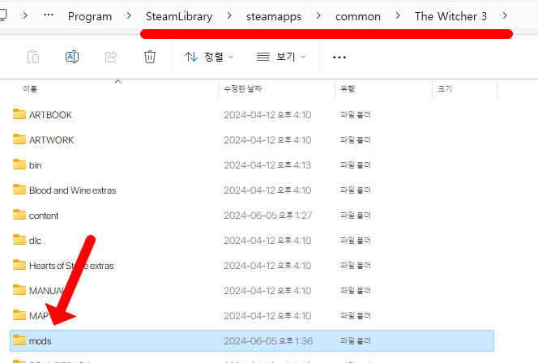Select the mods folder row

pos(40,341)
